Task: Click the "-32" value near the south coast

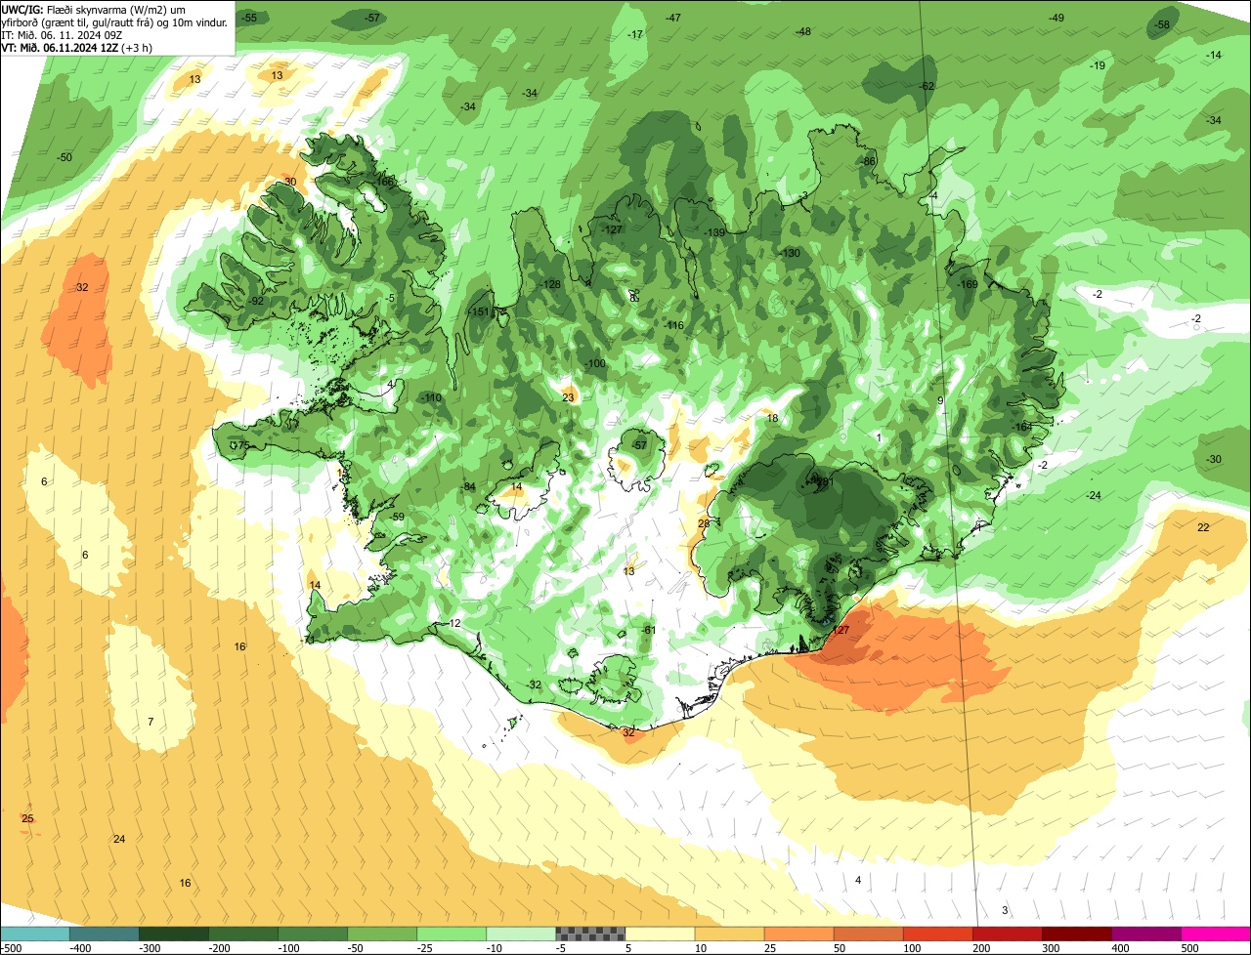Action: pos(535,685)
